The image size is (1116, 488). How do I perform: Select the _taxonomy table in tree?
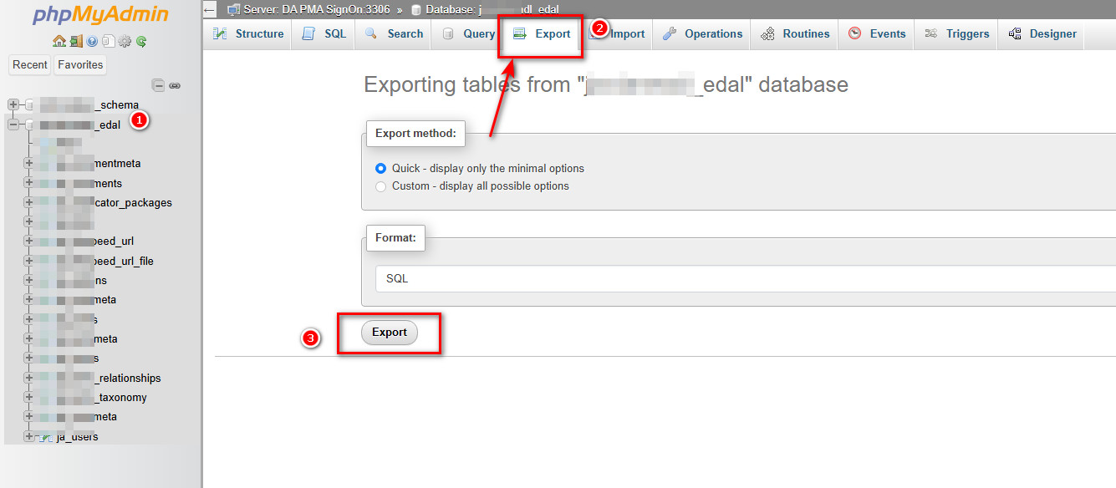[121, 398]
